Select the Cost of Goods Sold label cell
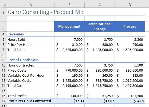This screenshot has height=107, width=149. (x=31, y=60)
